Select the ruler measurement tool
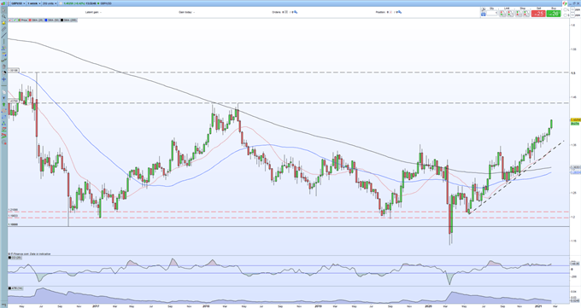Screen dimensions: 581x308 click(3, 29)
